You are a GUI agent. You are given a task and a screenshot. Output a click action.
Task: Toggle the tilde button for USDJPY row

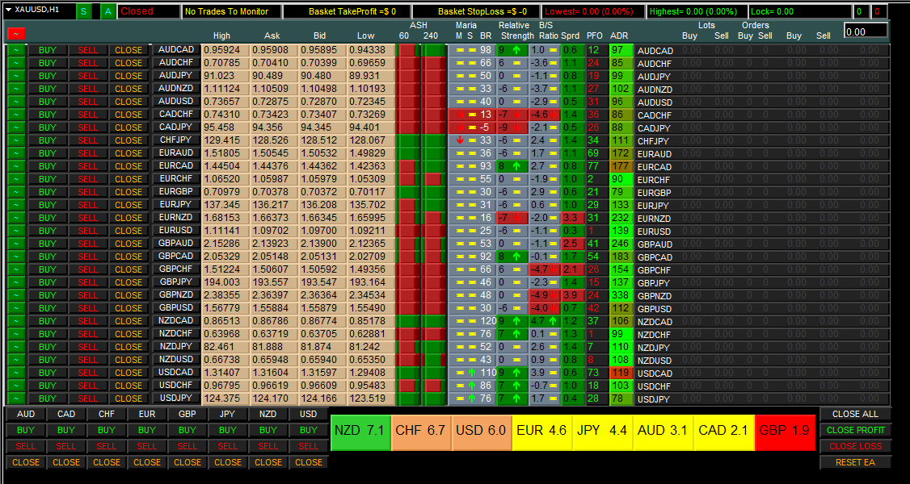(x=16, y=398)
